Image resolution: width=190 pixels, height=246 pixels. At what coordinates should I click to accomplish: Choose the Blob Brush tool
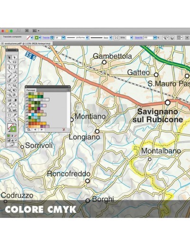tap(9, 80)
